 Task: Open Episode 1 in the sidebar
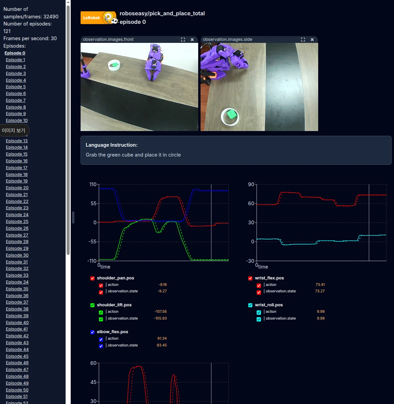15,60
